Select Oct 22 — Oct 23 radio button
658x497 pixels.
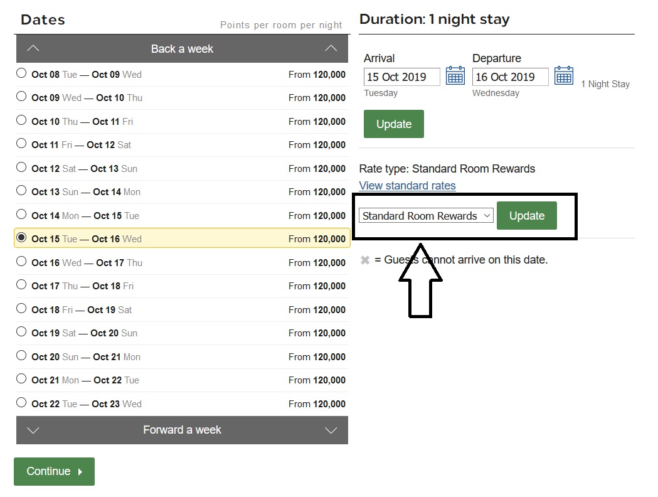[x=21, y=403]
